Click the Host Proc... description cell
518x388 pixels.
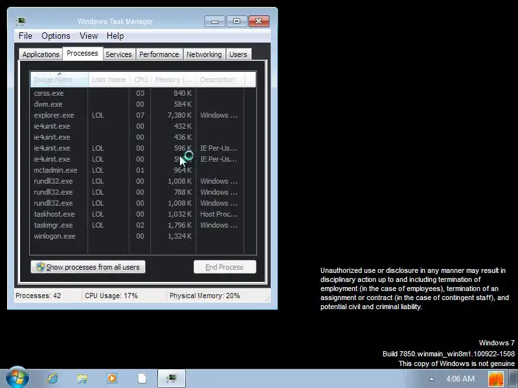click(219, 214)
